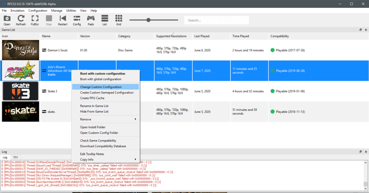This screenshot has height=193, width=369.
Task: Restart emulation with Restart icon
Action: (x=63, y=20)
